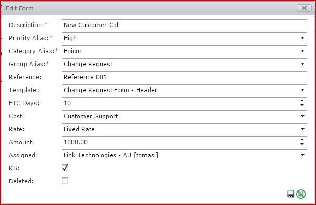316x205 pixels.
Task: Cancel editing with the green crossed-out icon
Action: pos(301,194)
